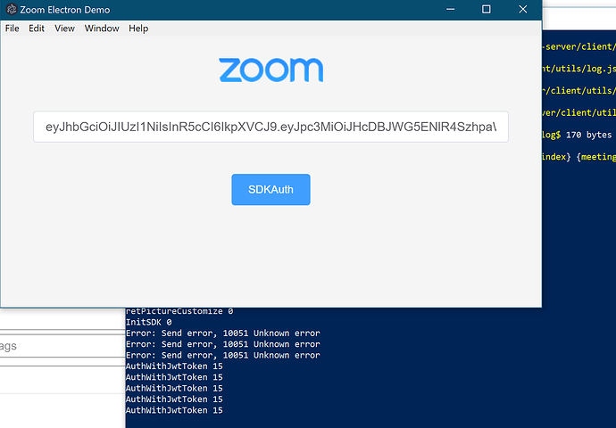Click the 'Zoom Electron Demo' title text
The height and width of the screenshot is (428, 616).
pos(65,10)
